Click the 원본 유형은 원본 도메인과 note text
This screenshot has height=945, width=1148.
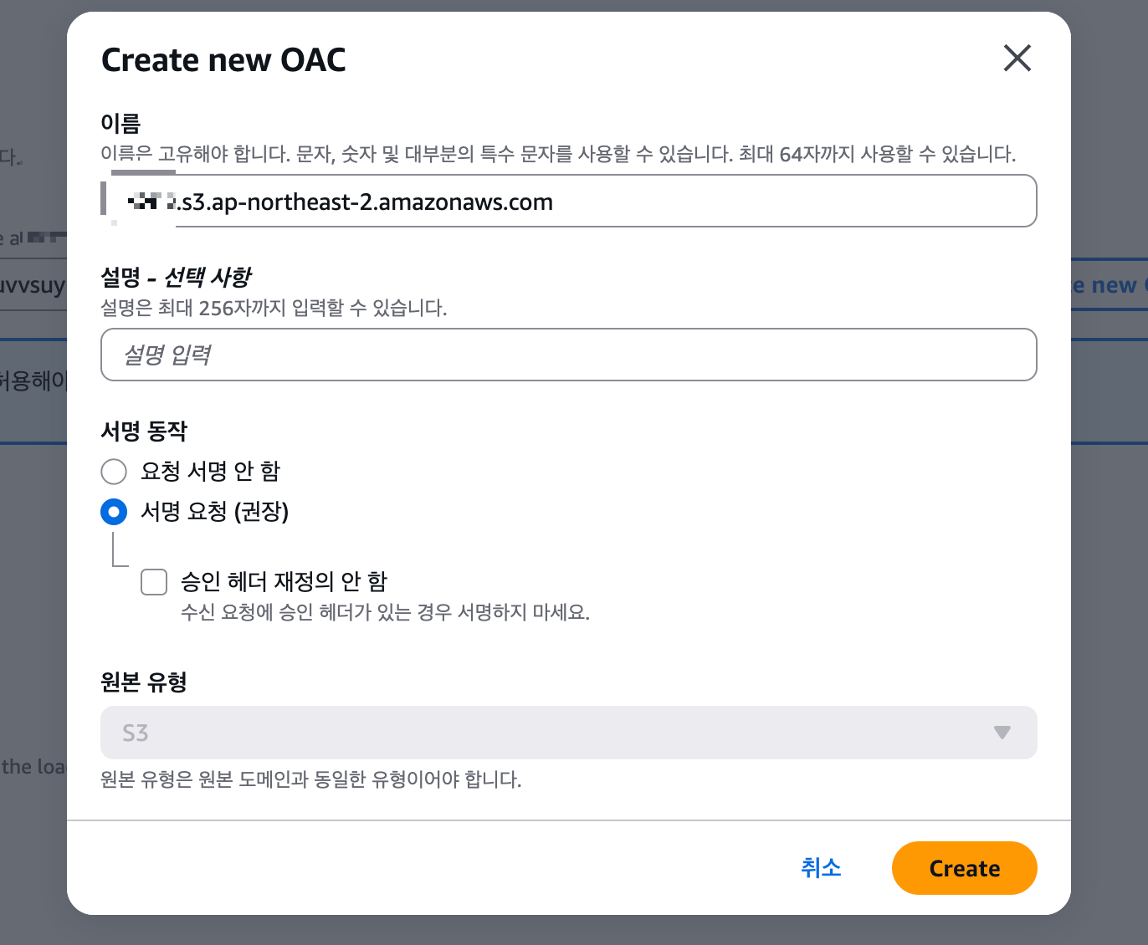tap(310, 779)
